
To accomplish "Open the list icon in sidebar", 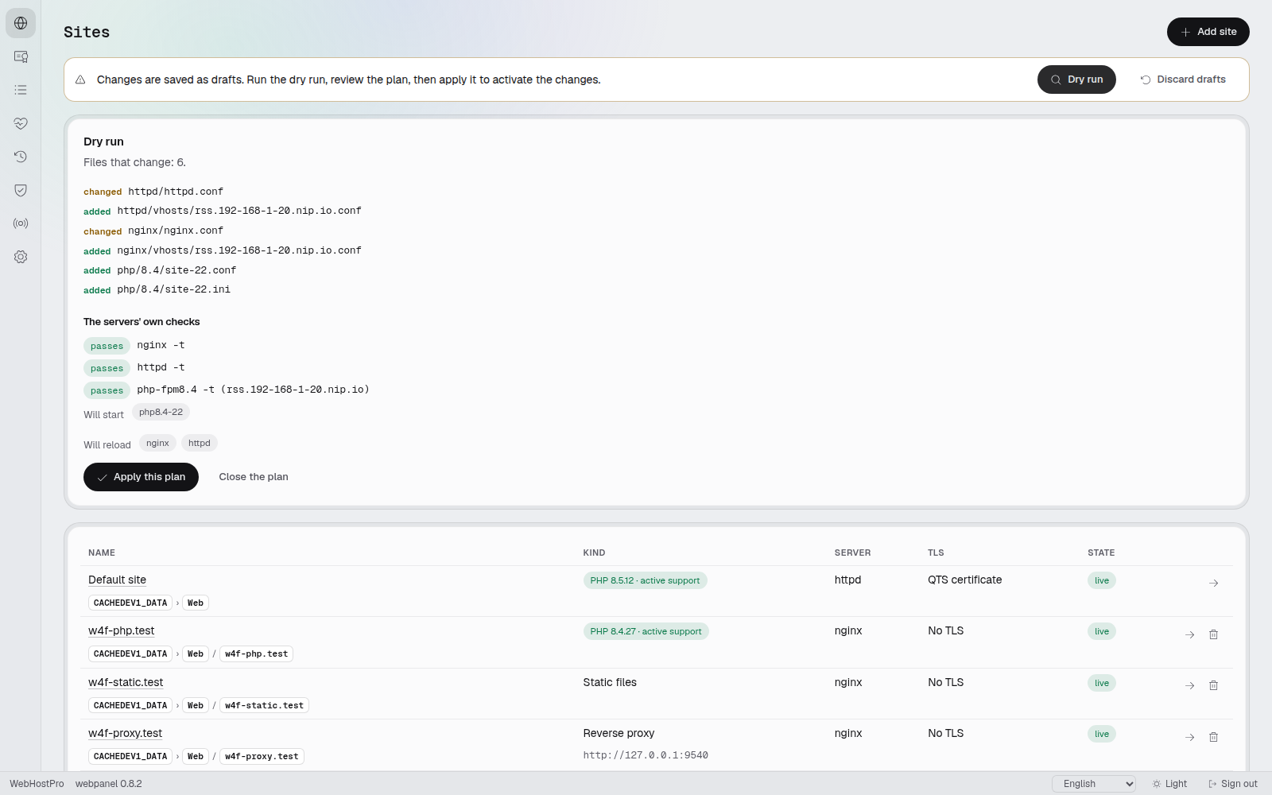I will click(21, 90).
